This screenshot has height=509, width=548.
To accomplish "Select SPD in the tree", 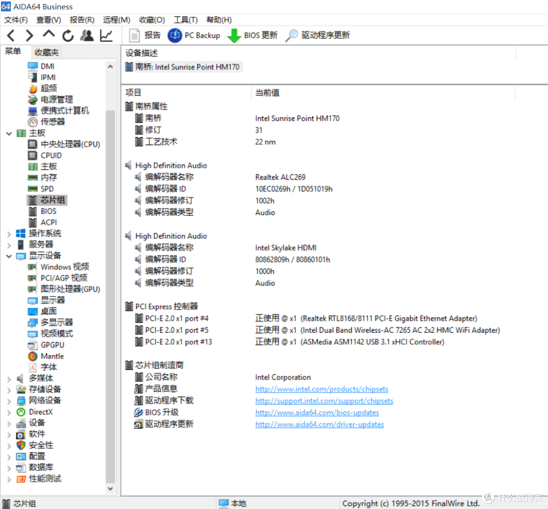I will pyautogui.click(x=41, y=189).
